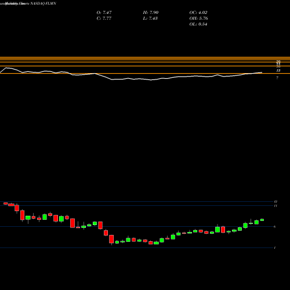Click the '13' label on indicator axis
The image size is (290, 290).
coord(278,71)
